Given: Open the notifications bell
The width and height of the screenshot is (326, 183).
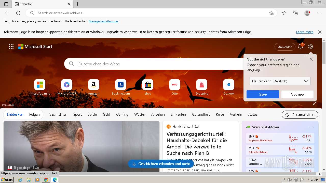Looking at the screenshot, I should [x=301, y=47].
